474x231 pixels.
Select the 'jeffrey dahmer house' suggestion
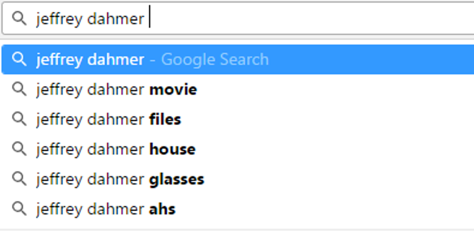(116, 149)
